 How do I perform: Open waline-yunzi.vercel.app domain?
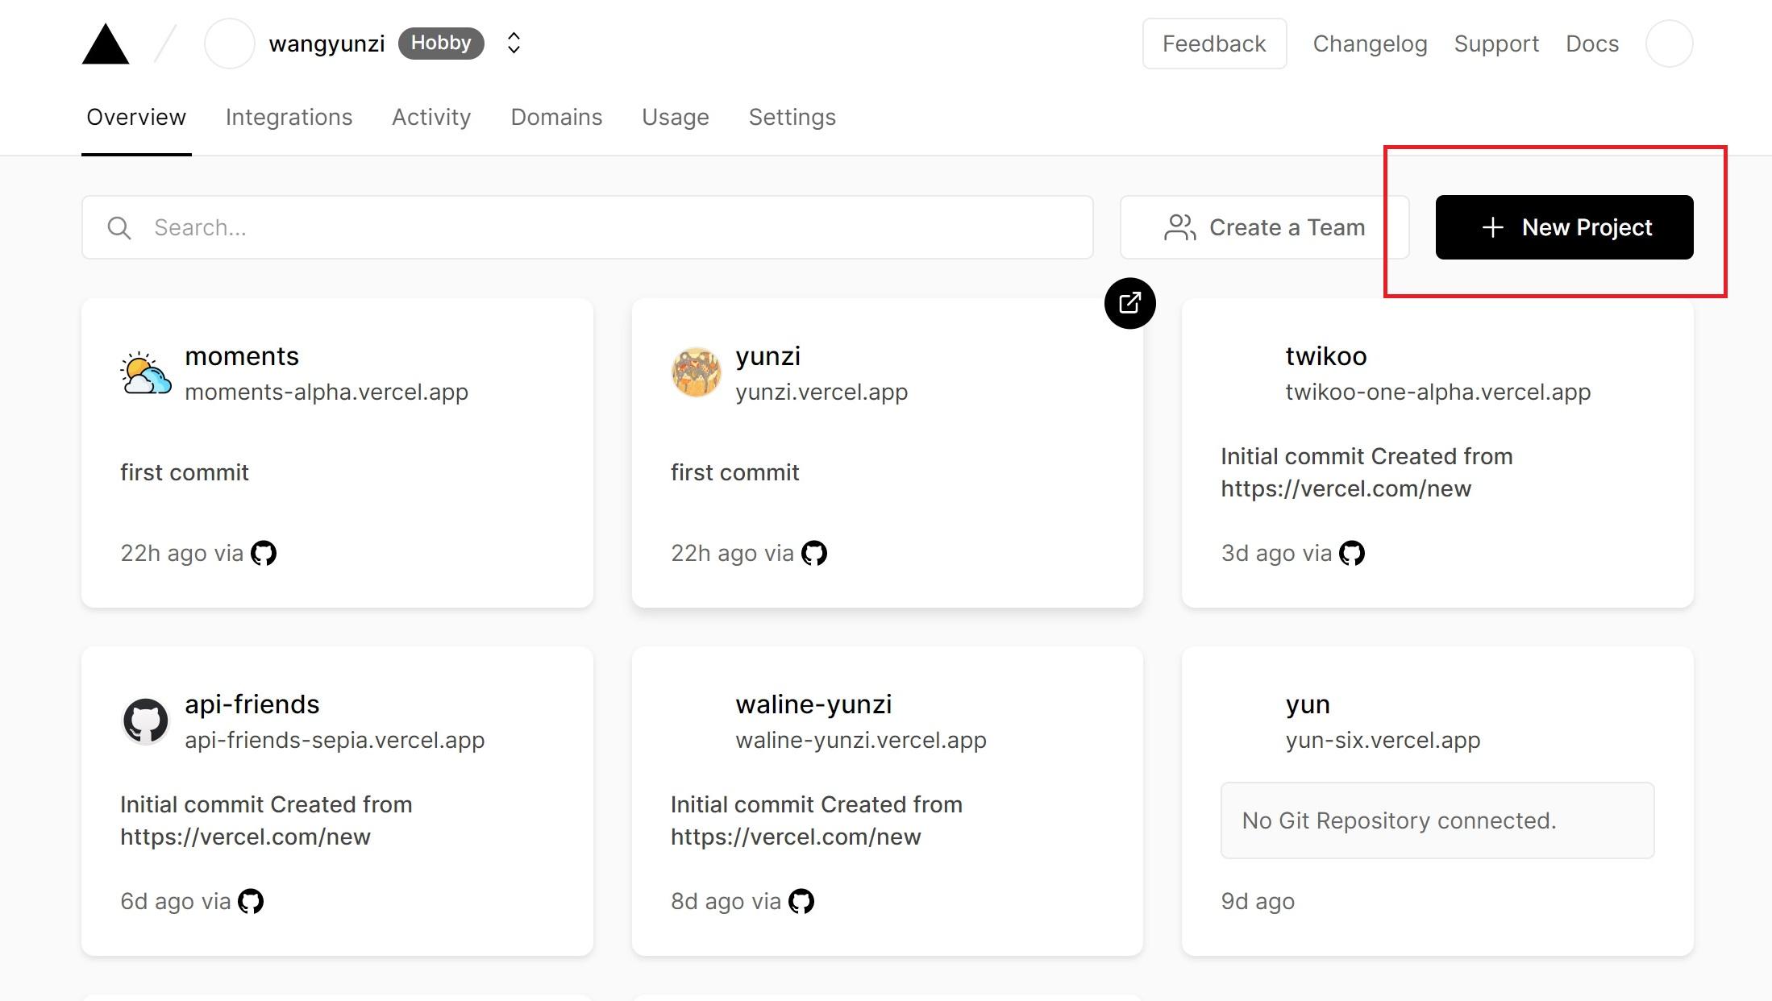(x=861, y=740)
